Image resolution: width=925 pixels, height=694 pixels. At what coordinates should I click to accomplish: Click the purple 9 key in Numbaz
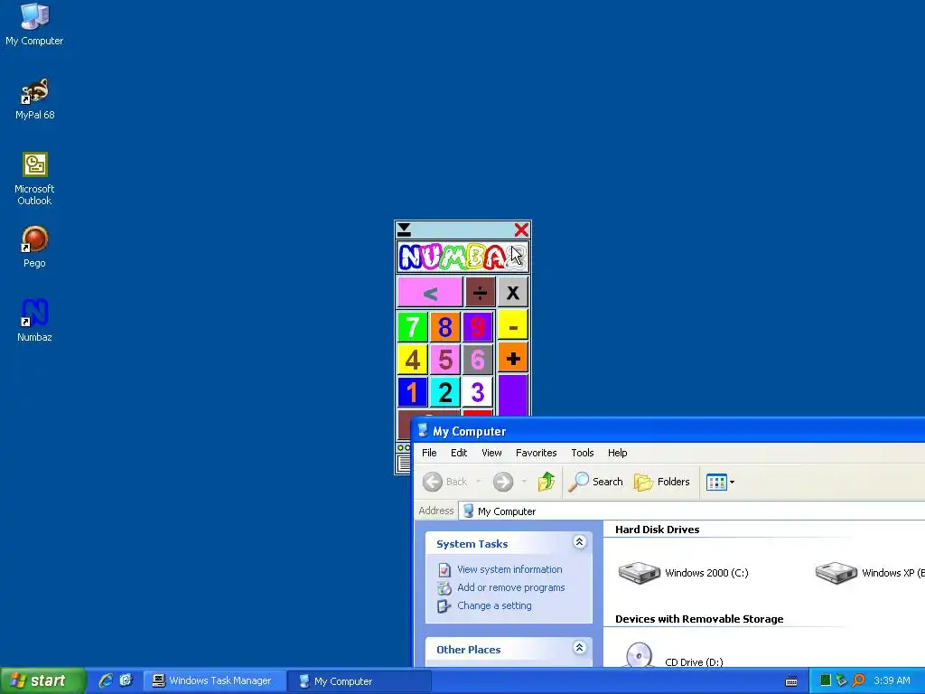(x=477, y=327)
